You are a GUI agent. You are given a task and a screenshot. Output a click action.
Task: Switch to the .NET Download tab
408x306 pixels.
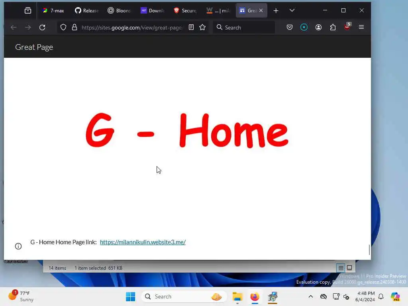pyautogui.click(x=152, y=10)
